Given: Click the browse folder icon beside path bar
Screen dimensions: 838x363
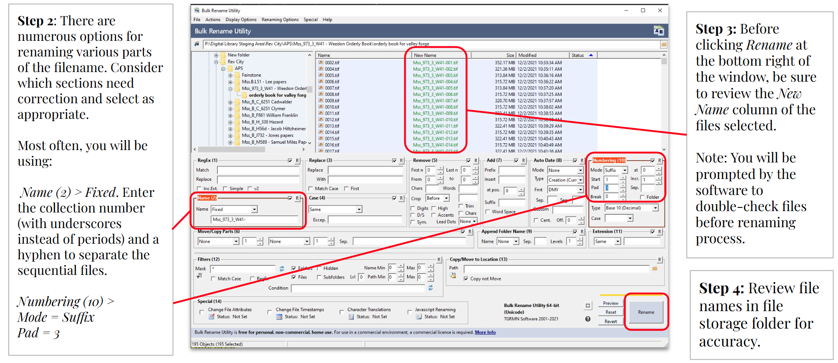Looking at the screenshot, I should [x=663, y=44].
